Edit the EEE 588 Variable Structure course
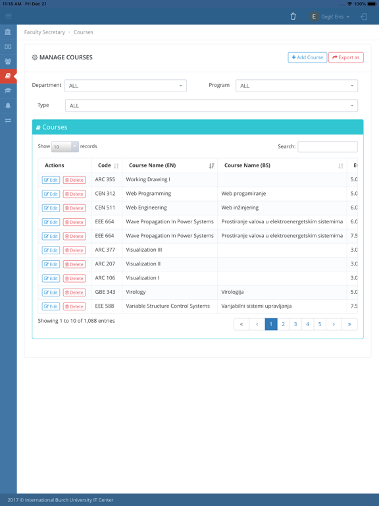The width and height of the screenshot is (379, 506). pyautogui.click(x=51, y=306)
